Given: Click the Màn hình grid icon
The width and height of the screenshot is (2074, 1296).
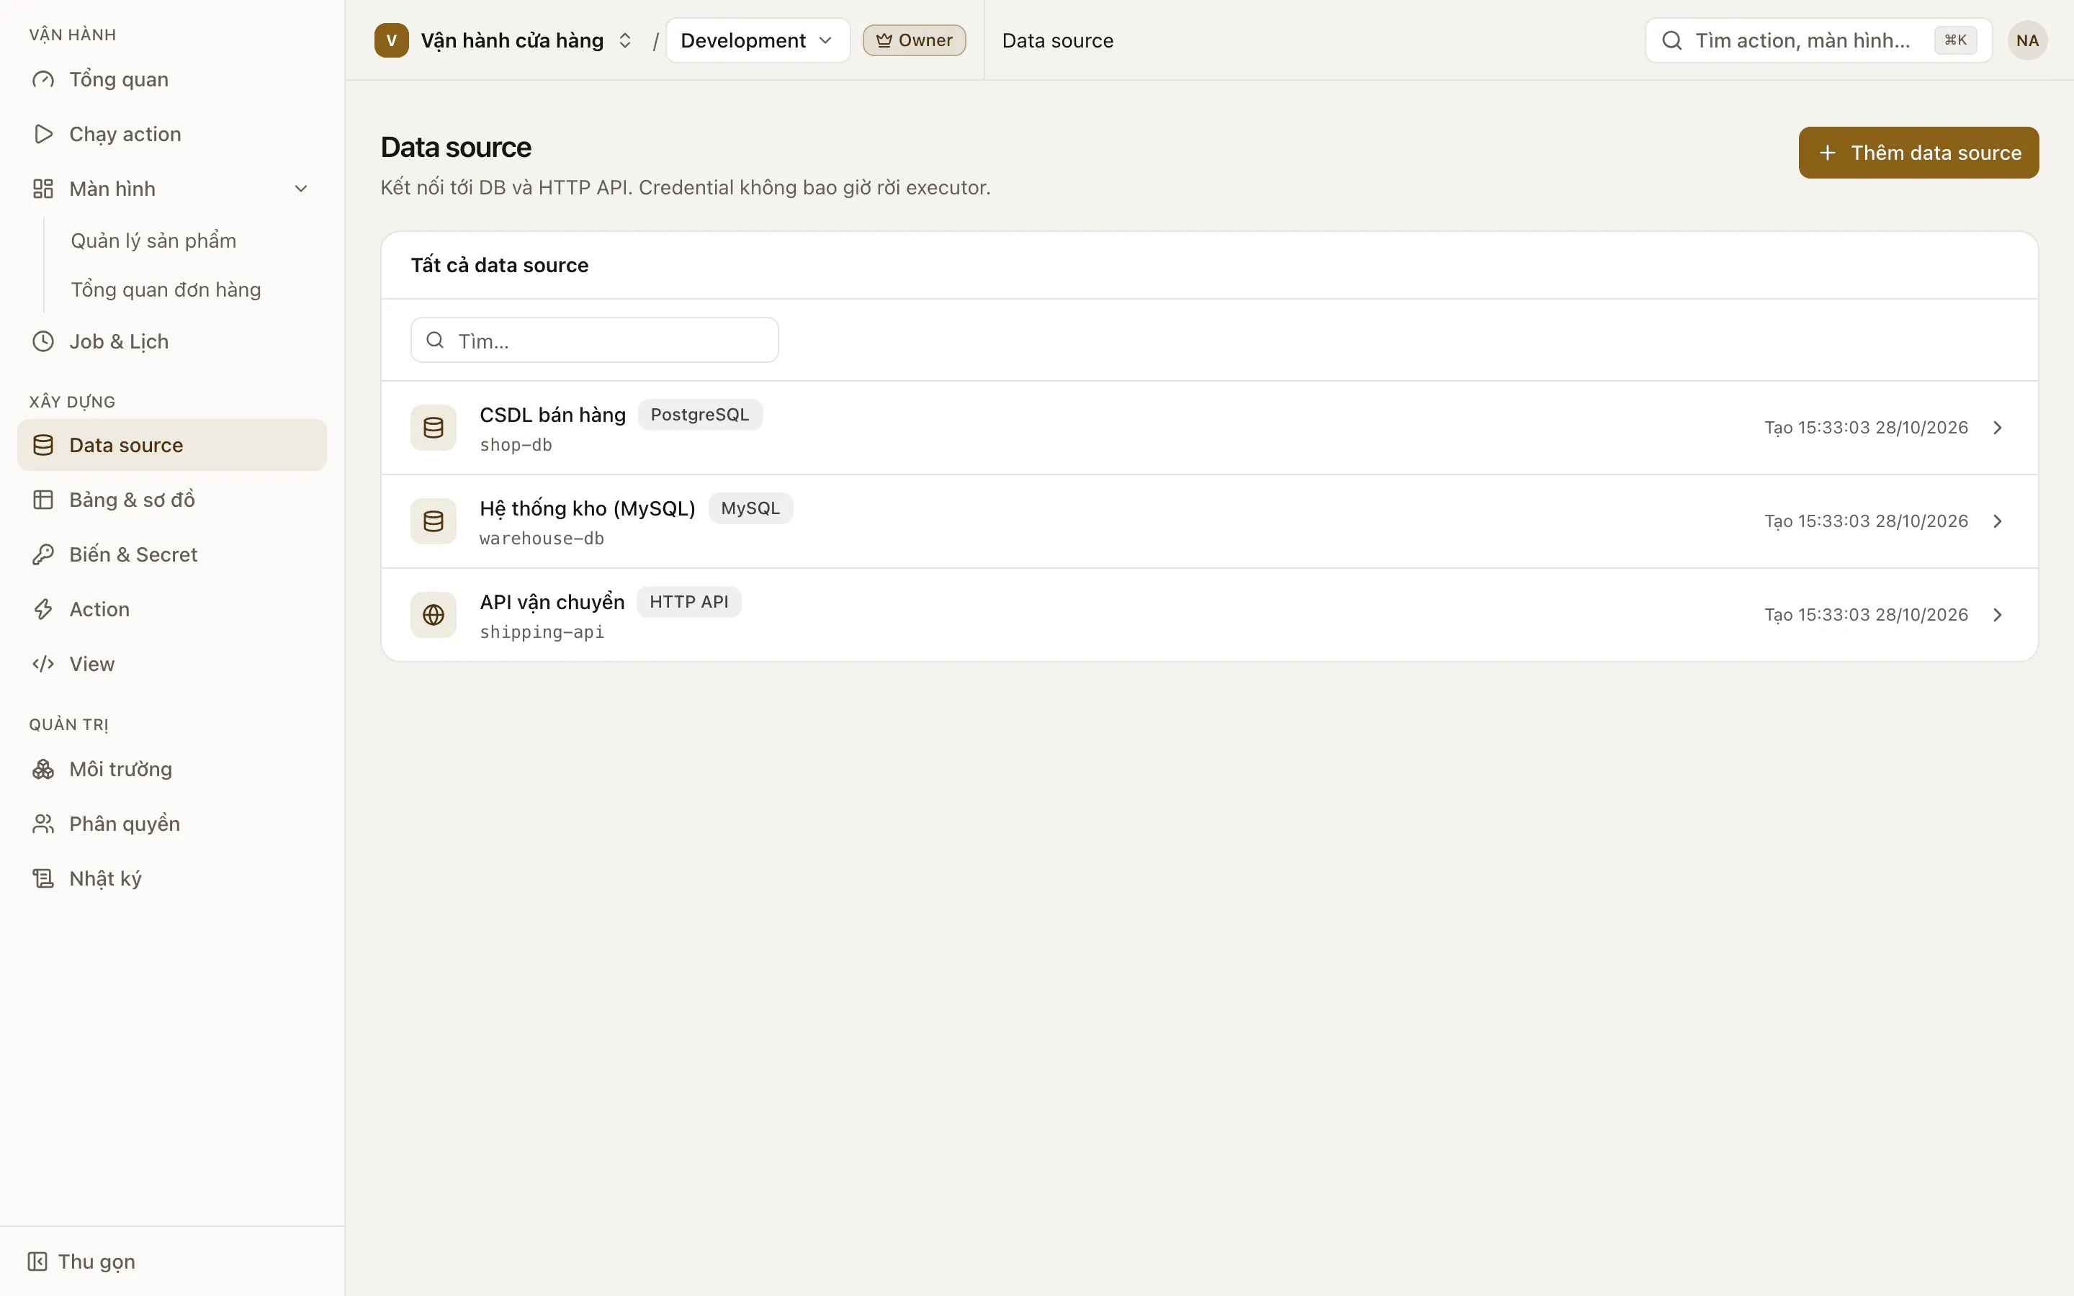Looking at the screenshot, I should pyautogui.click(x=43, y=189).
